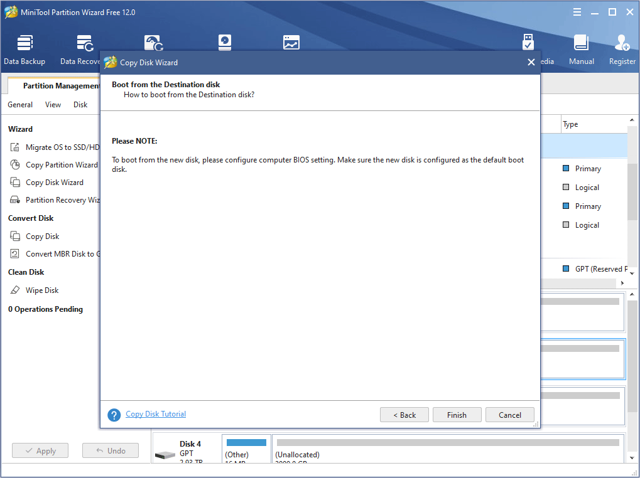Viewport: 640px width, 478px height.
Task: Click the first blue Primary type swatch
Action: point(566,168)
